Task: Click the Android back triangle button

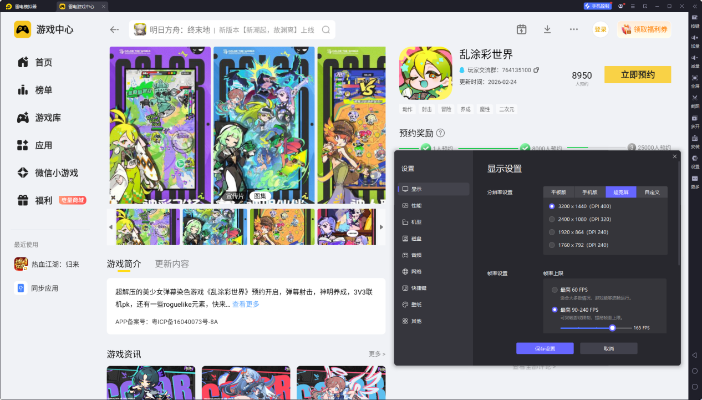Action: click(x=694, y=355)
